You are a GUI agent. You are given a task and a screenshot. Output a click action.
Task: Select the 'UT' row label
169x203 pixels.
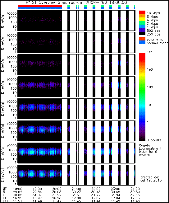tap(4, 189)
